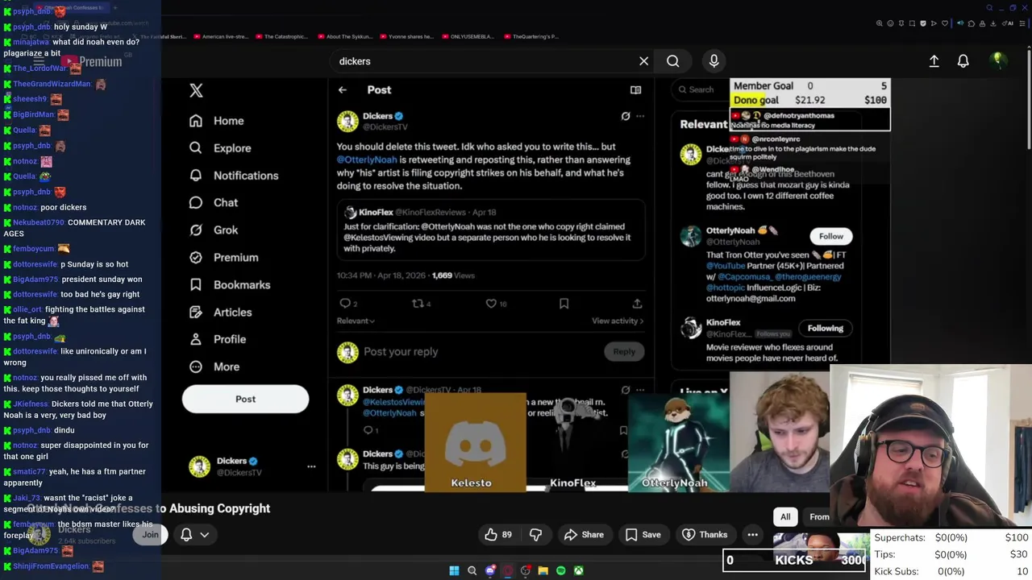Open Grok in X sidebar

[214, 230]
